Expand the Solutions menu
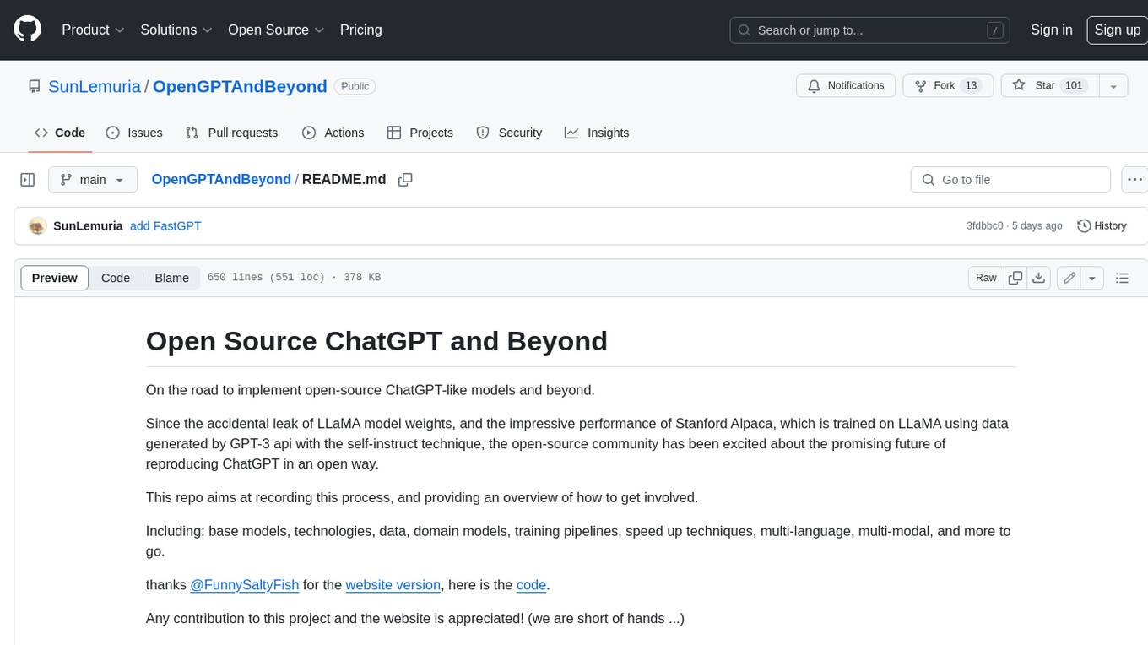1148x645 pixels. (x=176, y=30)
